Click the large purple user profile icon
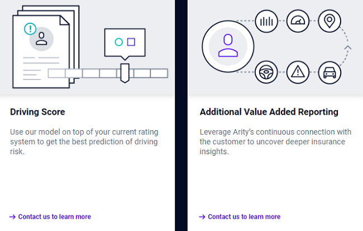 point(228,47)
